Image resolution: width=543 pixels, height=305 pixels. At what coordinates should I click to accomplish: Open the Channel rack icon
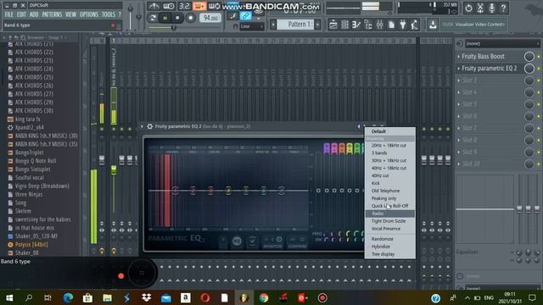(345, 25)
